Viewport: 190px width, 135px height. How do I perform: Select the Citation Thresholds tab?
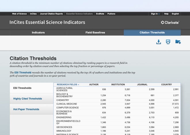[152, 32]
